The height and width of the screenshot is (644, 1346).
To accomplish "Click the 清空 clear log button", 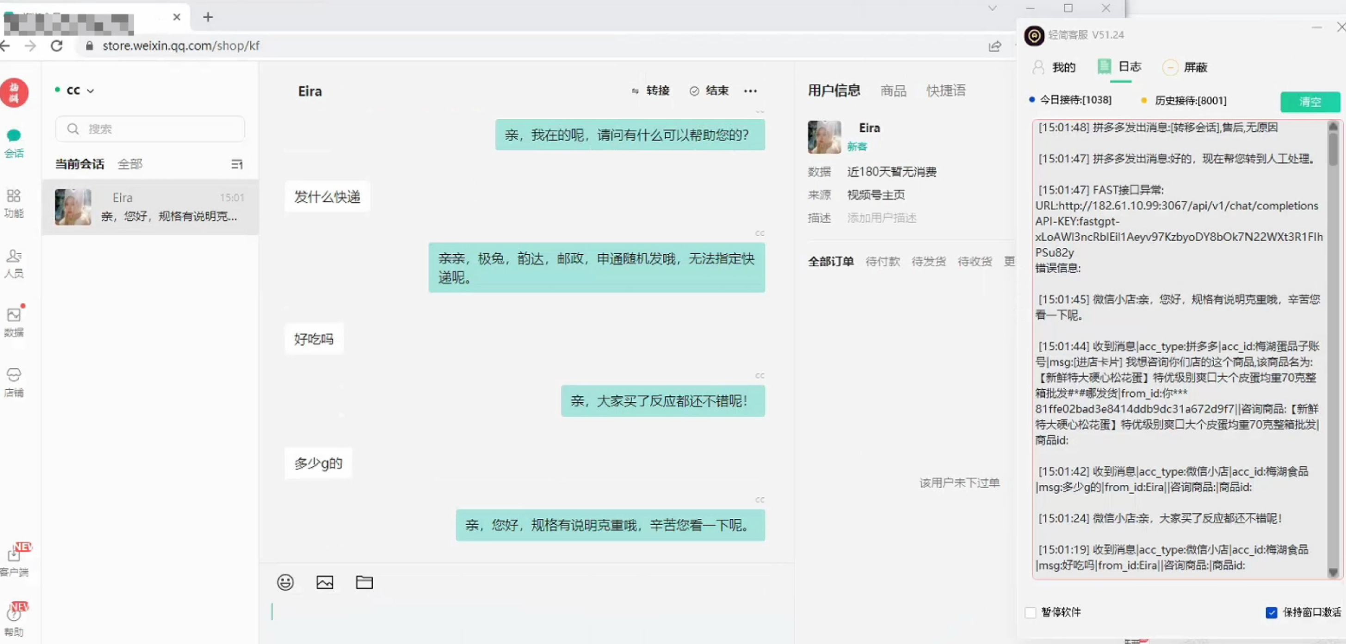I will [1310, 102].
